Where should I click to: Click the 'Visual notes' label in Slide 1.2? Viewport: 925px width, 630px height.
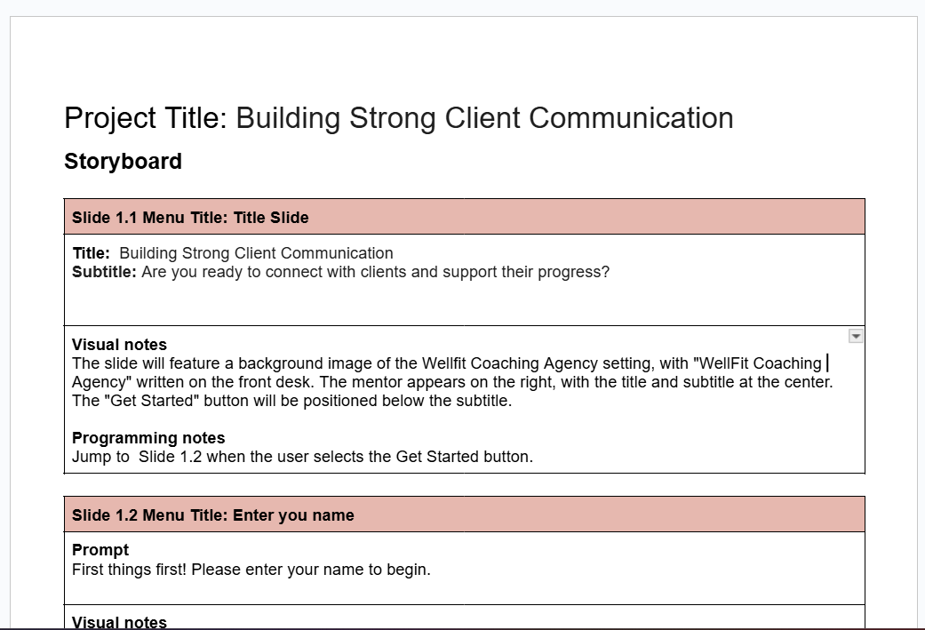click(119, 622)
